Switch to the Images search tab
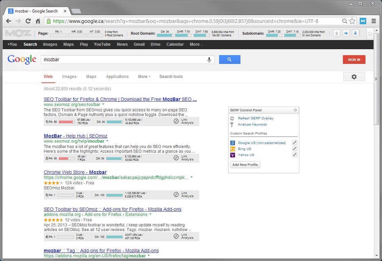 tap(69, 77)
